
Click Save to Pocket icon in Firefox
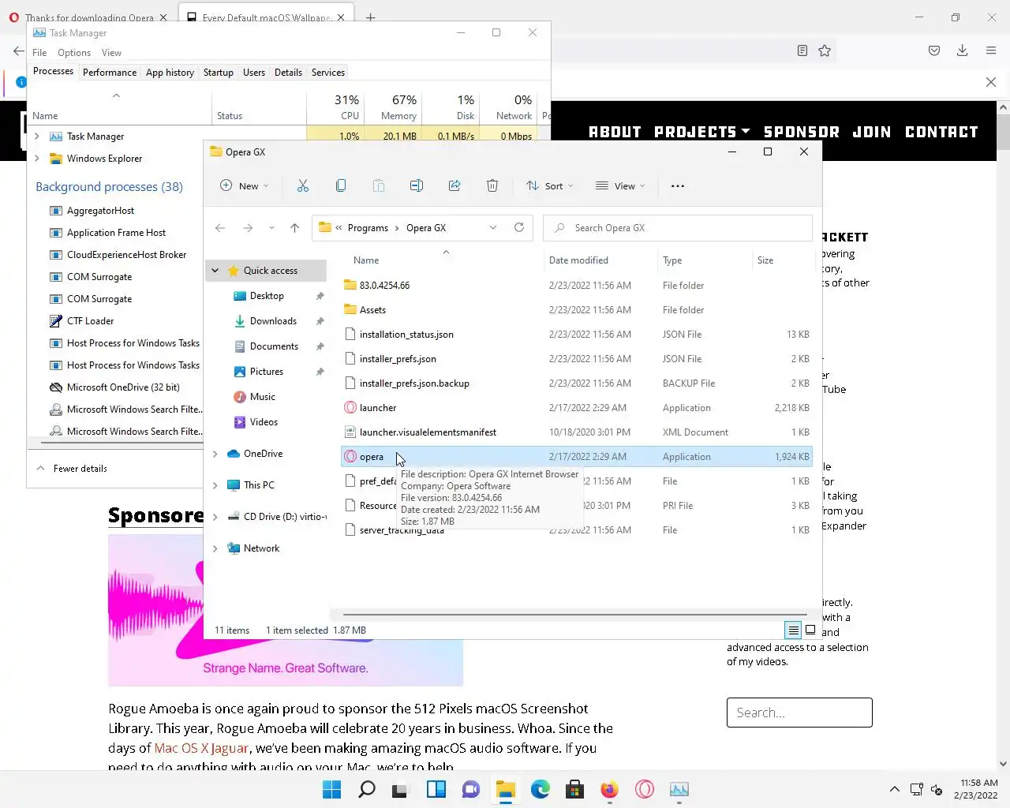coord(934,50)
